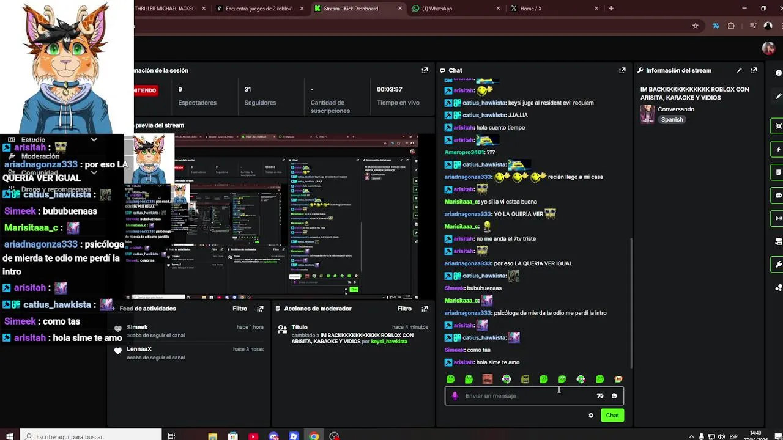Open Windows Start menu
The height and width of the screenshot is (440, 783).
coord(11,436)
